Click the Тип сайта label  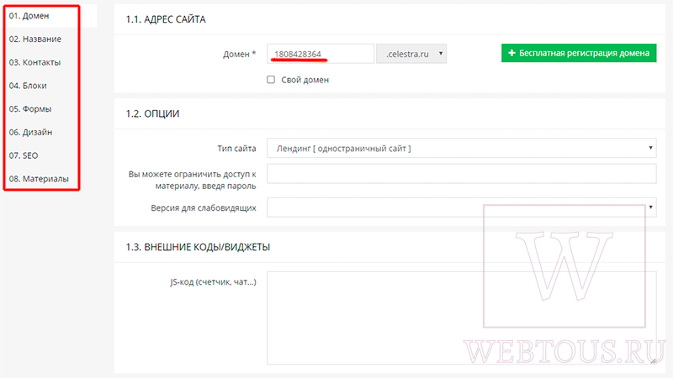pos(236,149)
